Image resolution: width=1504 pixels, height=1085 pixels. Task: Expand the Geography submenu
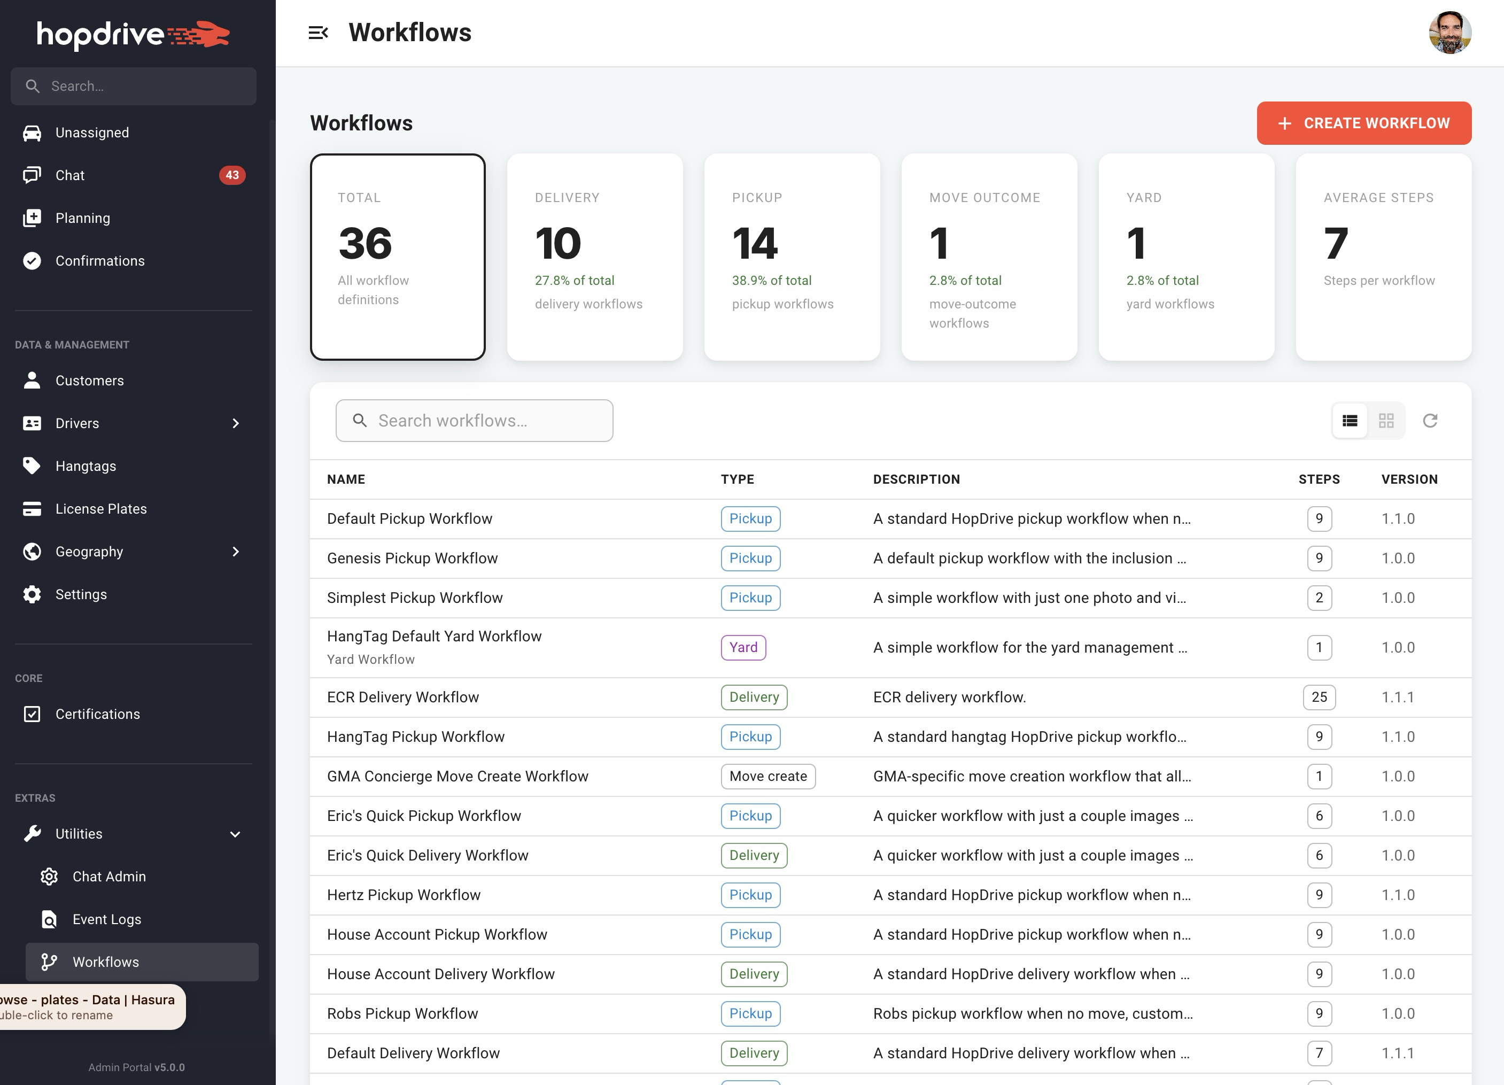[236, 551]
